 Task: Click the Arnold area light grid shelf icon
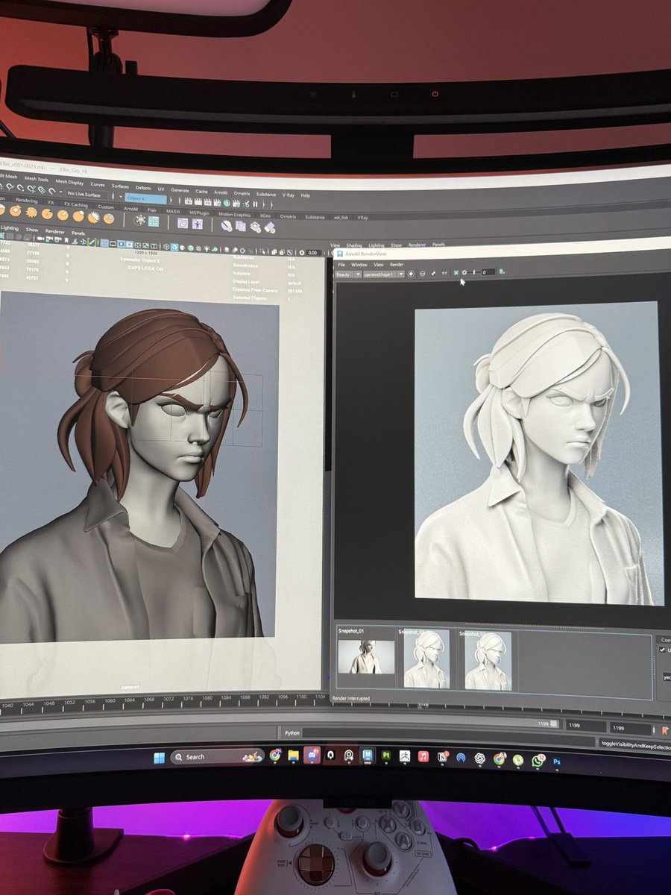(x=154, y=221)
